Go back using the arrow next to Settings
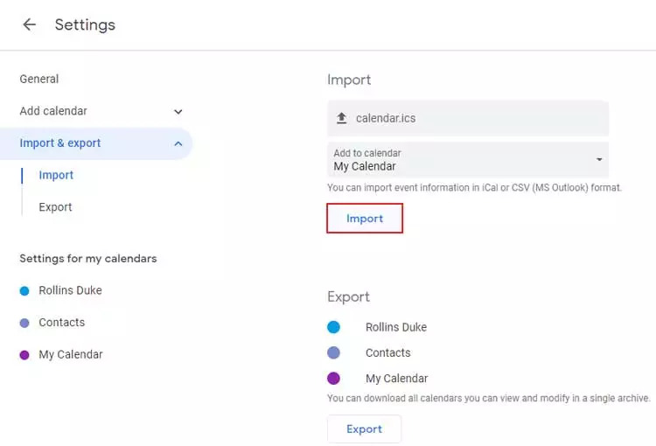 29,24
